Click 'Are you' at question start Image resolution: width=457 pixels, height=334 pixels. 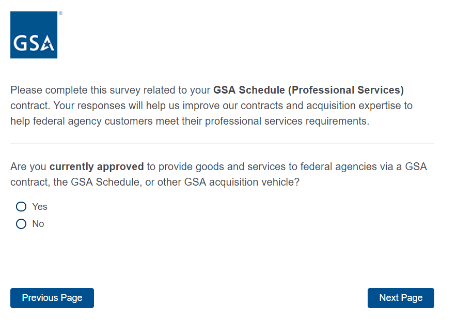point(28,167)
